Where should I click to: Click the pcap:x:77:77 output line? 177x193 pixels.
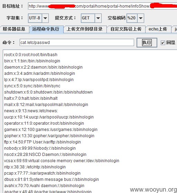(42, 173)
